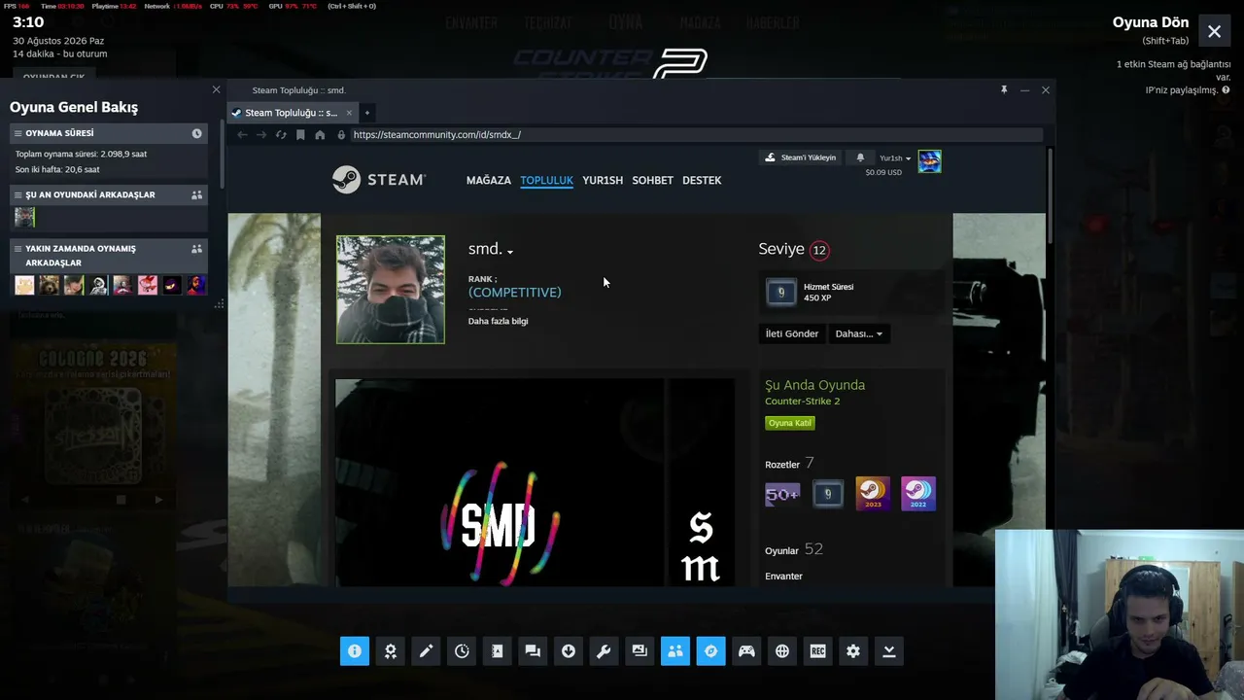The image size is (1244, 700).
Task: Bookmark the page with the bookmark icon
Action: coord(300,135)
